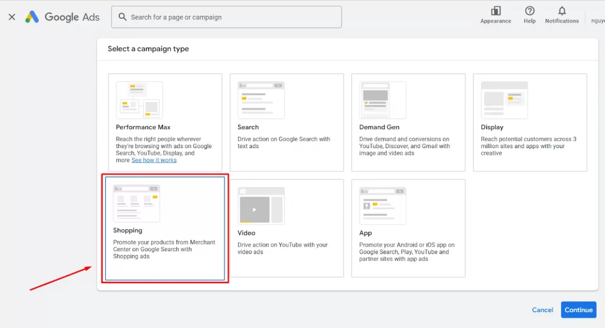Click 'Drive demand and conversions' description text

[404, 146]
